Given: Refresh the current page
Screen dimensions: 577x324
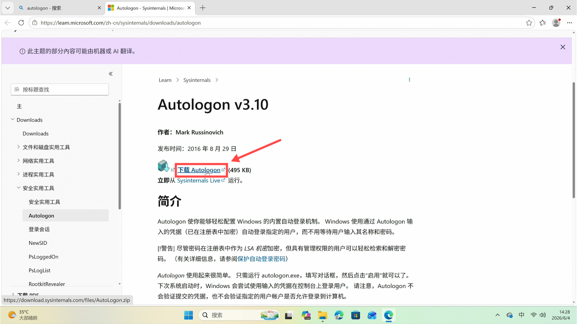Looking at the screenshot, I should tap(21, 23).
